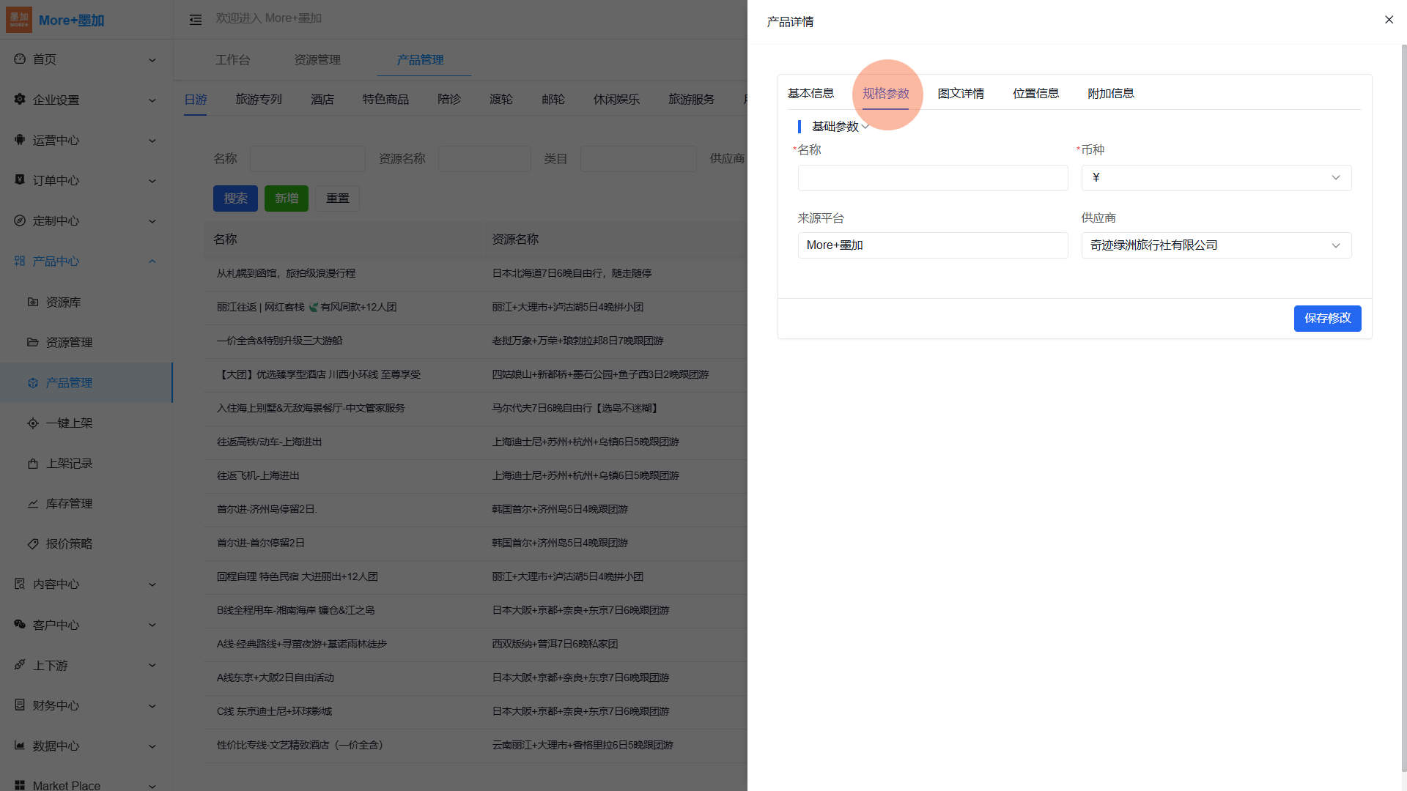This screenshot has height=791, width=1407.
Task: Switch to the 位置信息 tab
Action: click(x=1035, y=94)
